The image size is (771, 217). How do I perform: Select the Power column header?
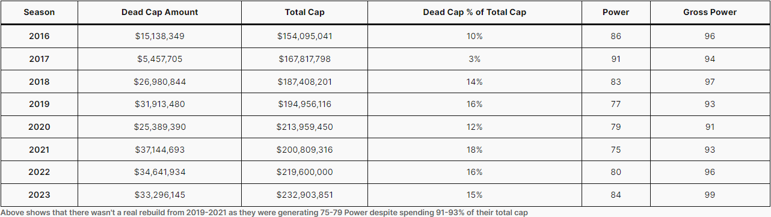(615, 12)
